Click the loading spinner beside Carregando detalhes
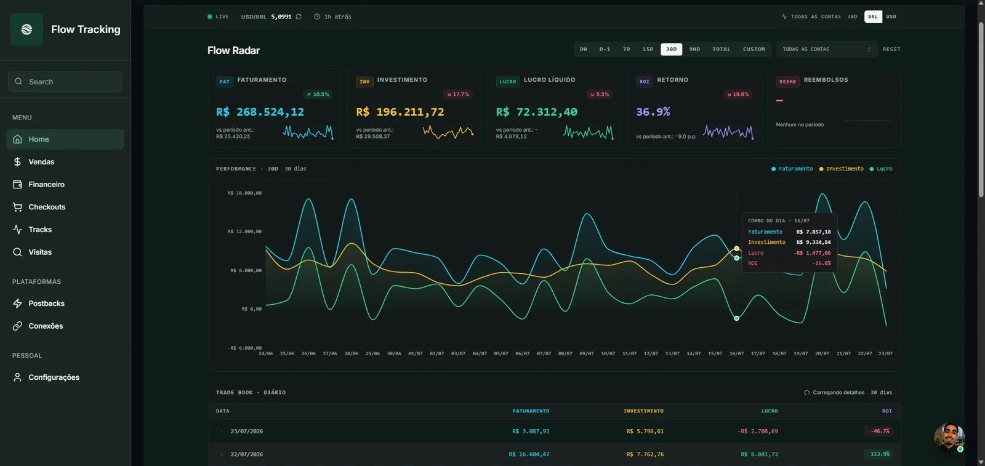Screen dimensions: 985x466 point(807,392)
